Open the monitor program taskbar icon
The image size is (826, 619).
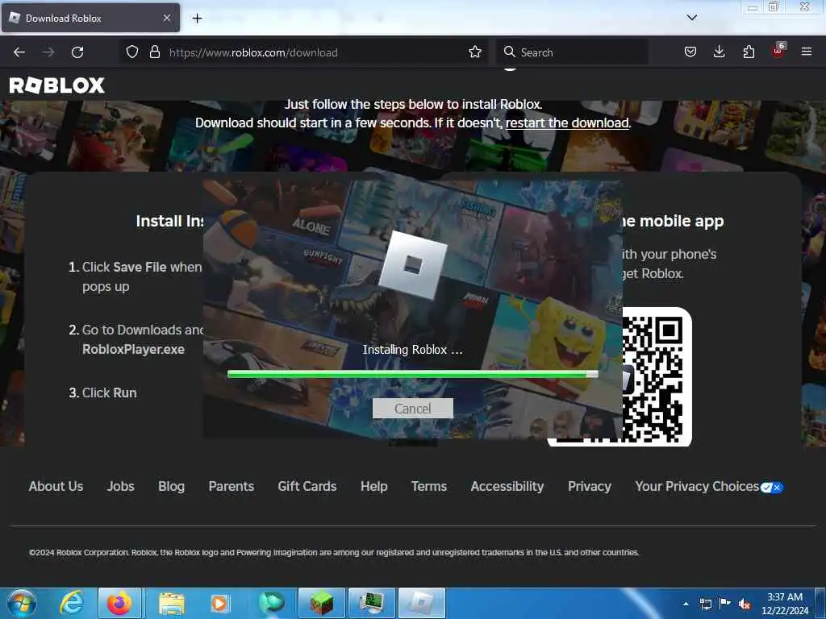click(371, 603)
